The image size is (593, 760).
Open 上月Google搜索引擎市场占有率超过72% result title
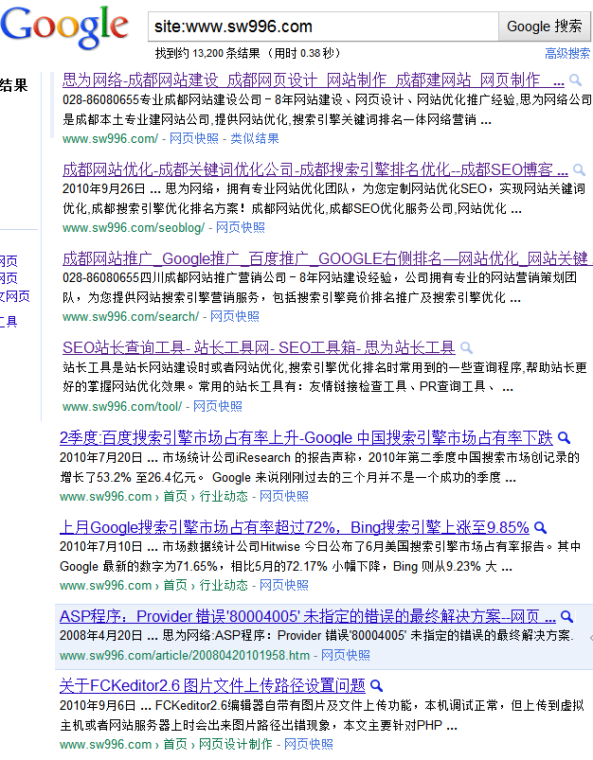click(294, 527)
